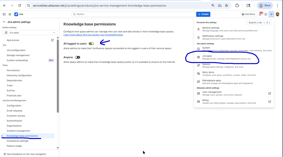Open Jira Service Management Configuration
Viewport: 283px width, 157px height.
[x=14, y=105]
